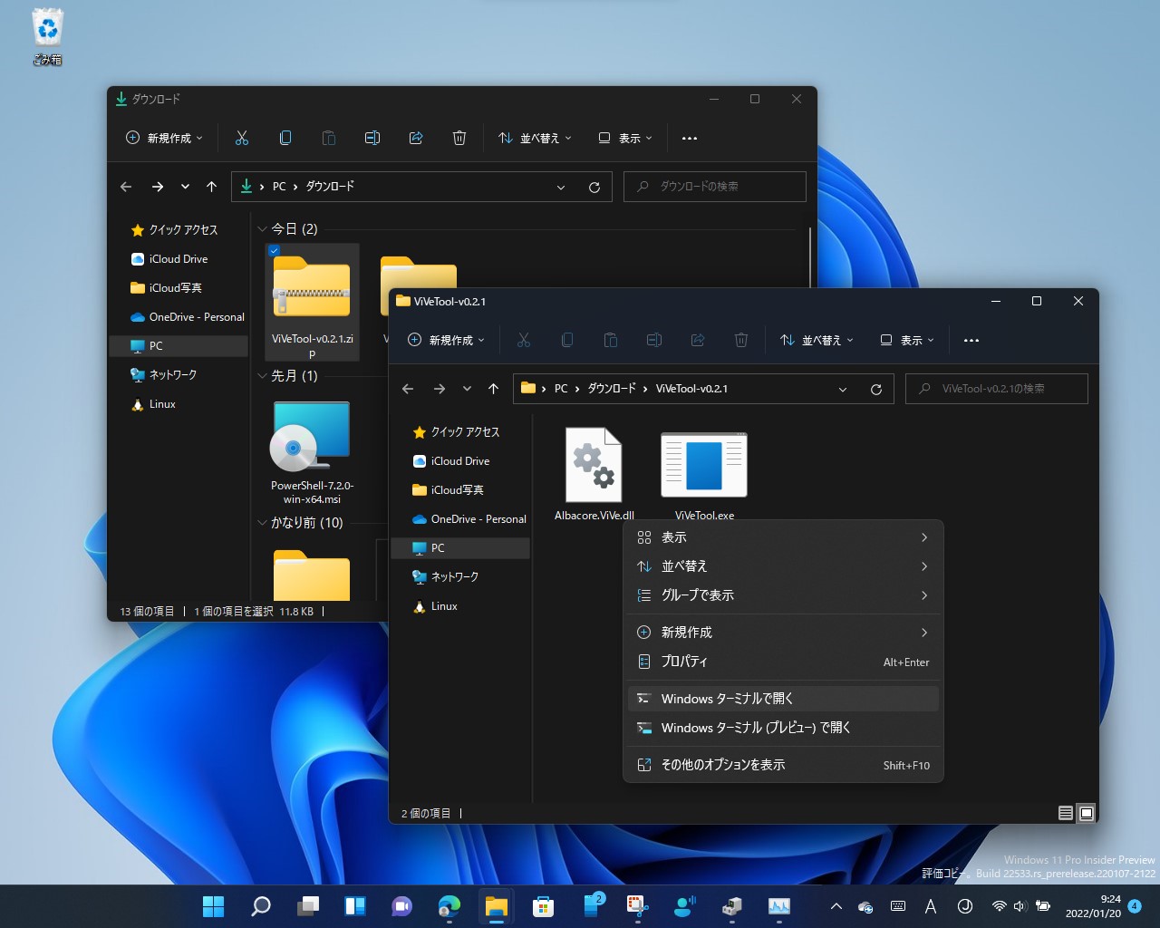Open the Microsoft Store from the taskbar

click(x=543, y=905)
